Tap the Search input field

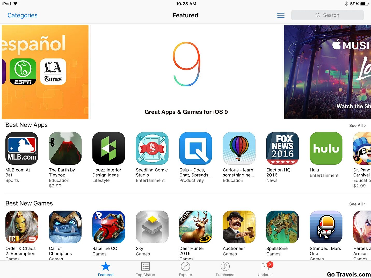coord(327,15)
